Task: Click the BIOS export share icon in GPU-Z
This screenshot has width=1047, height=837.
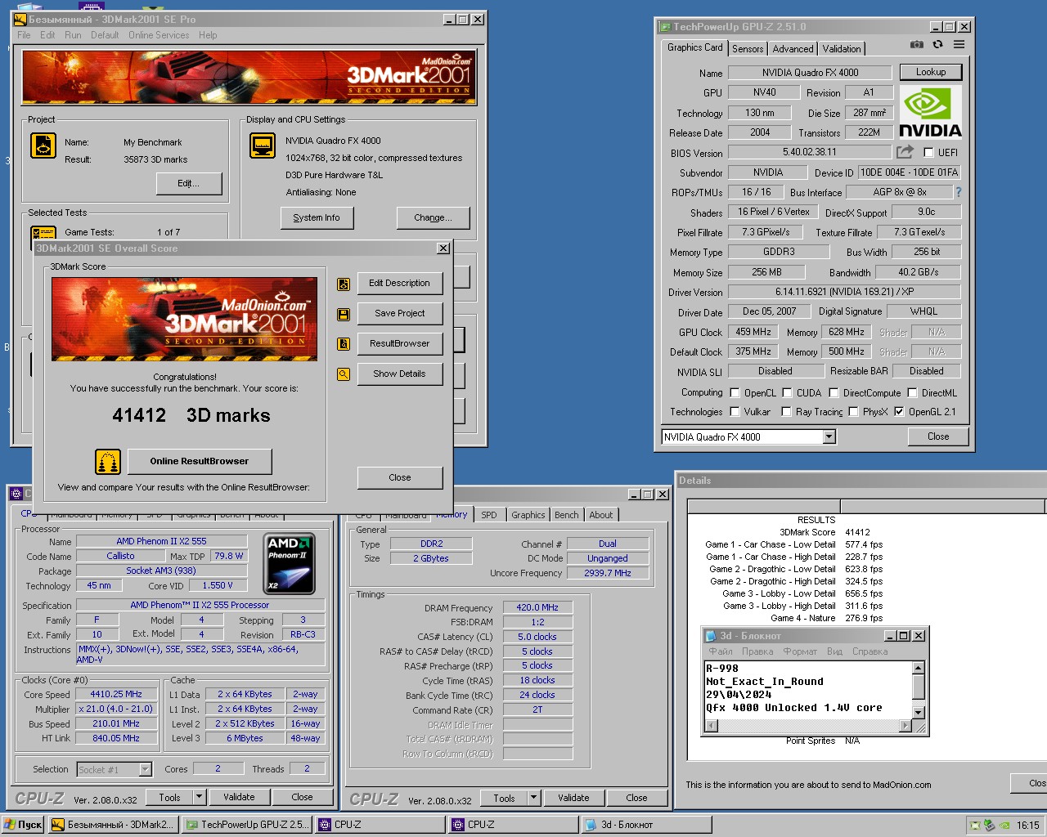Action: tap(905, 152)
